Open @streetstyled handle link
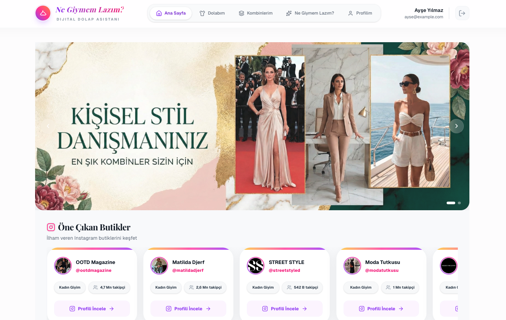 (284, 270)
